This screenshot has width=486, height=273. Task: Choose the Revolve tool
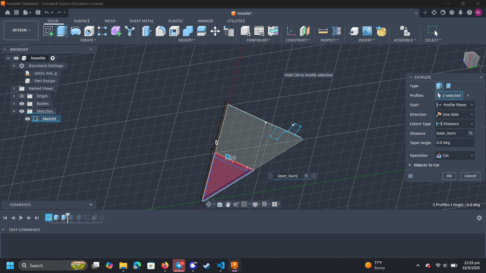click(75, 31)
